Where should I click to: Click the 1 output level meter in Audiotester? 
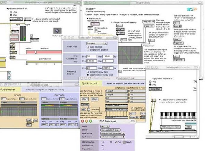tap(50, 105)
